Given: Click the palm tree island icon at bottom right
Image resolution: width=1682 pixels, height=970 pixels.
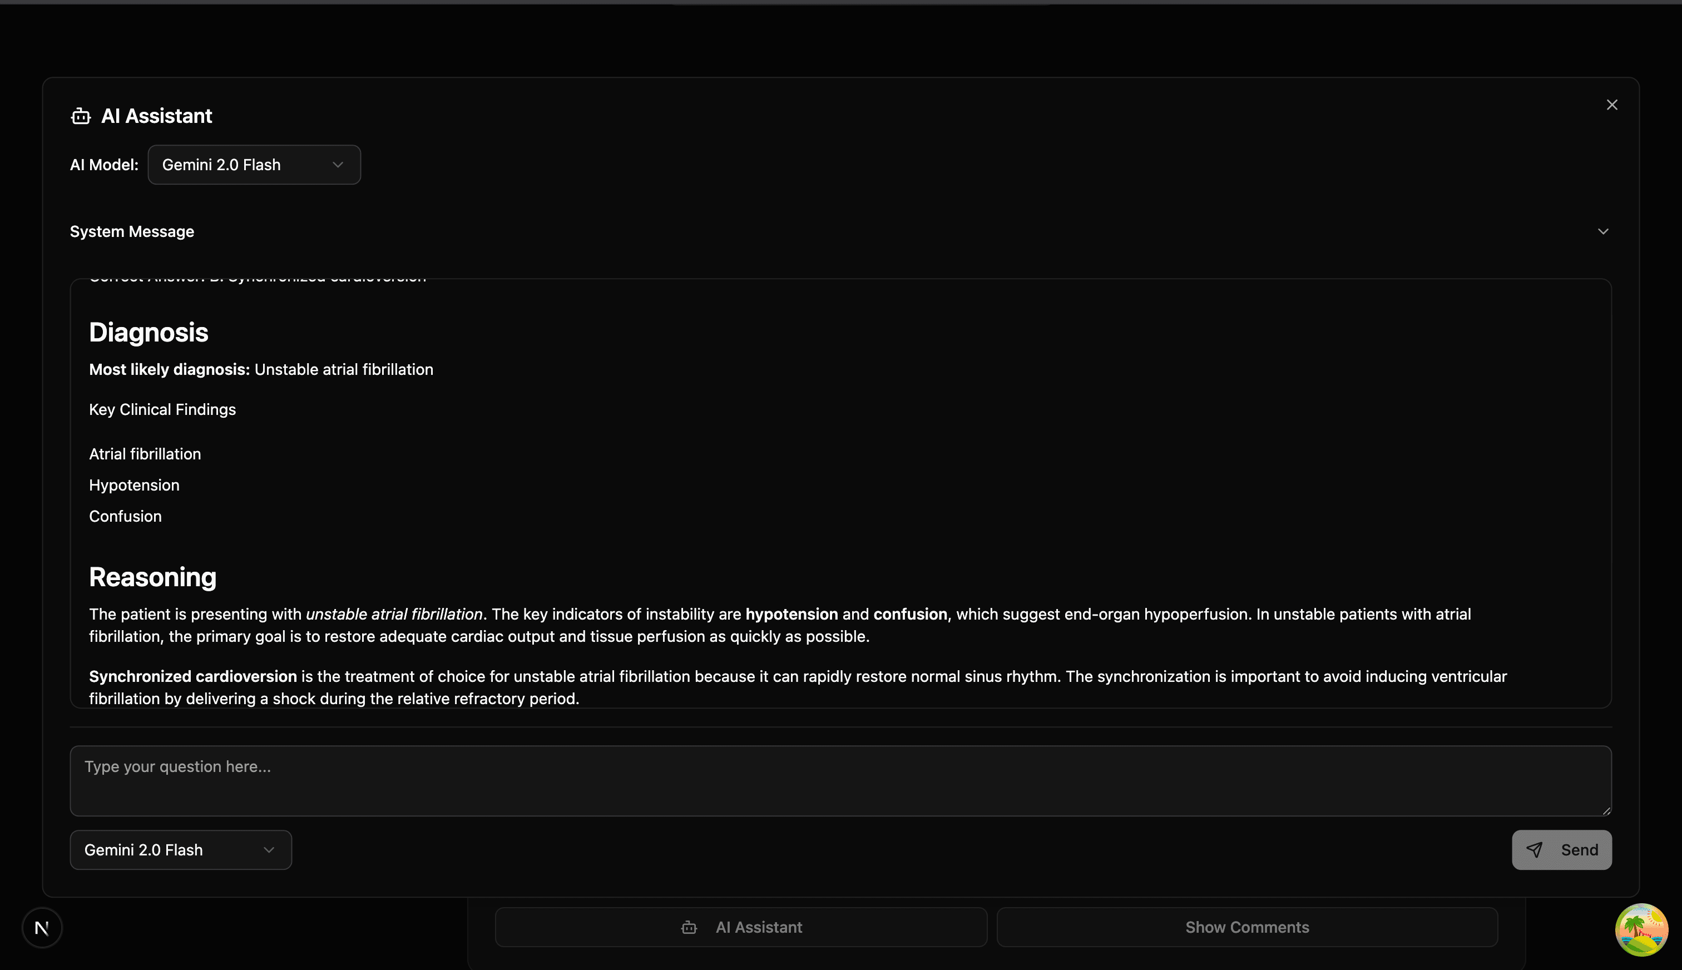Looking at the screenshot, I should (x=1641, y=929).
